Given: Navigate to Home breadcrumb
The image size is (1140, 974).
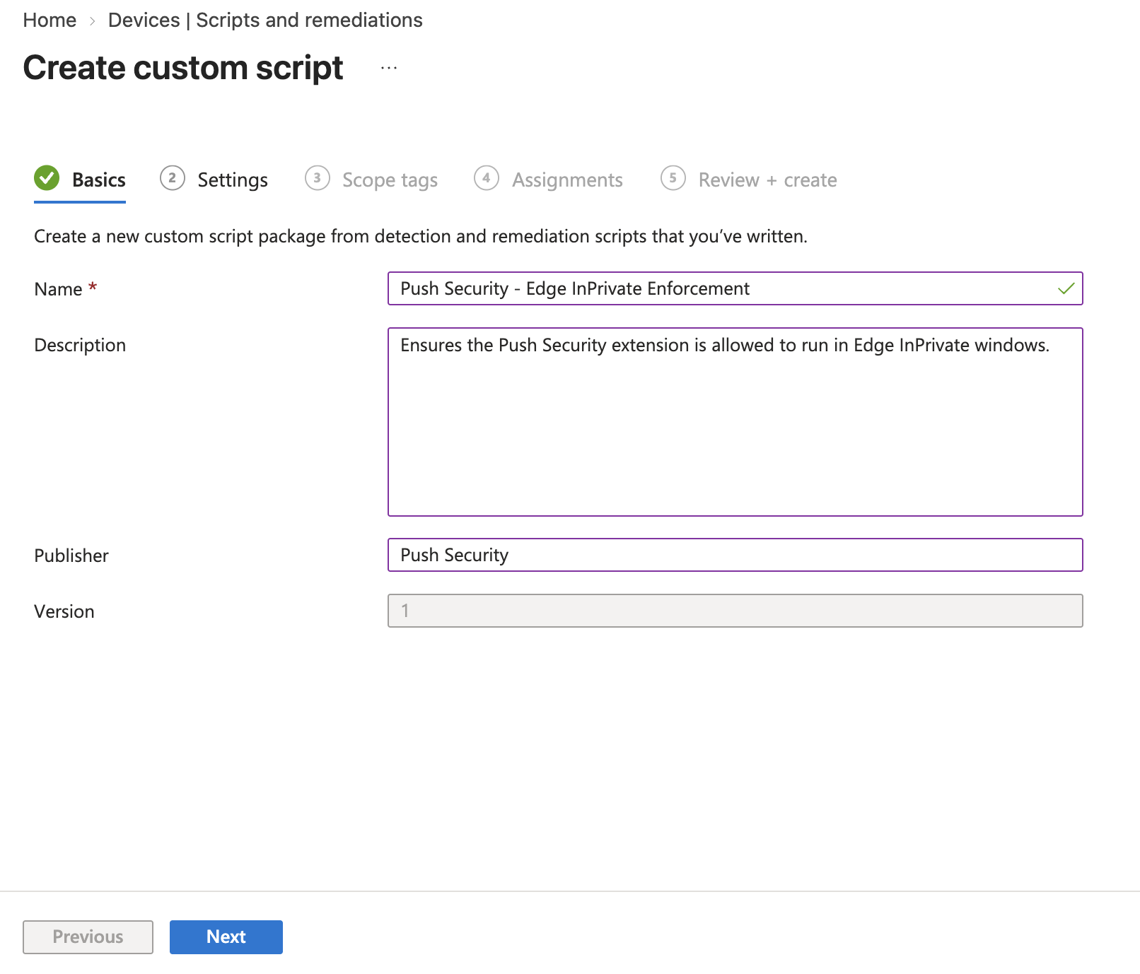Looking at the screenshot, I should 50,20.
